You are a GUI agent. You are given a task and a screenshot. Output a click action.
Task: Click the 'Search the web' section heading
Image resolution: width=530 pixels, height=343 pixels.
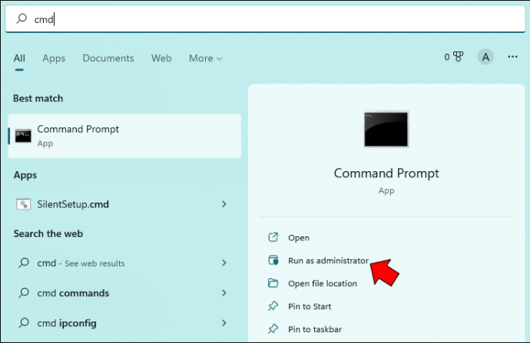pos(48,233)
